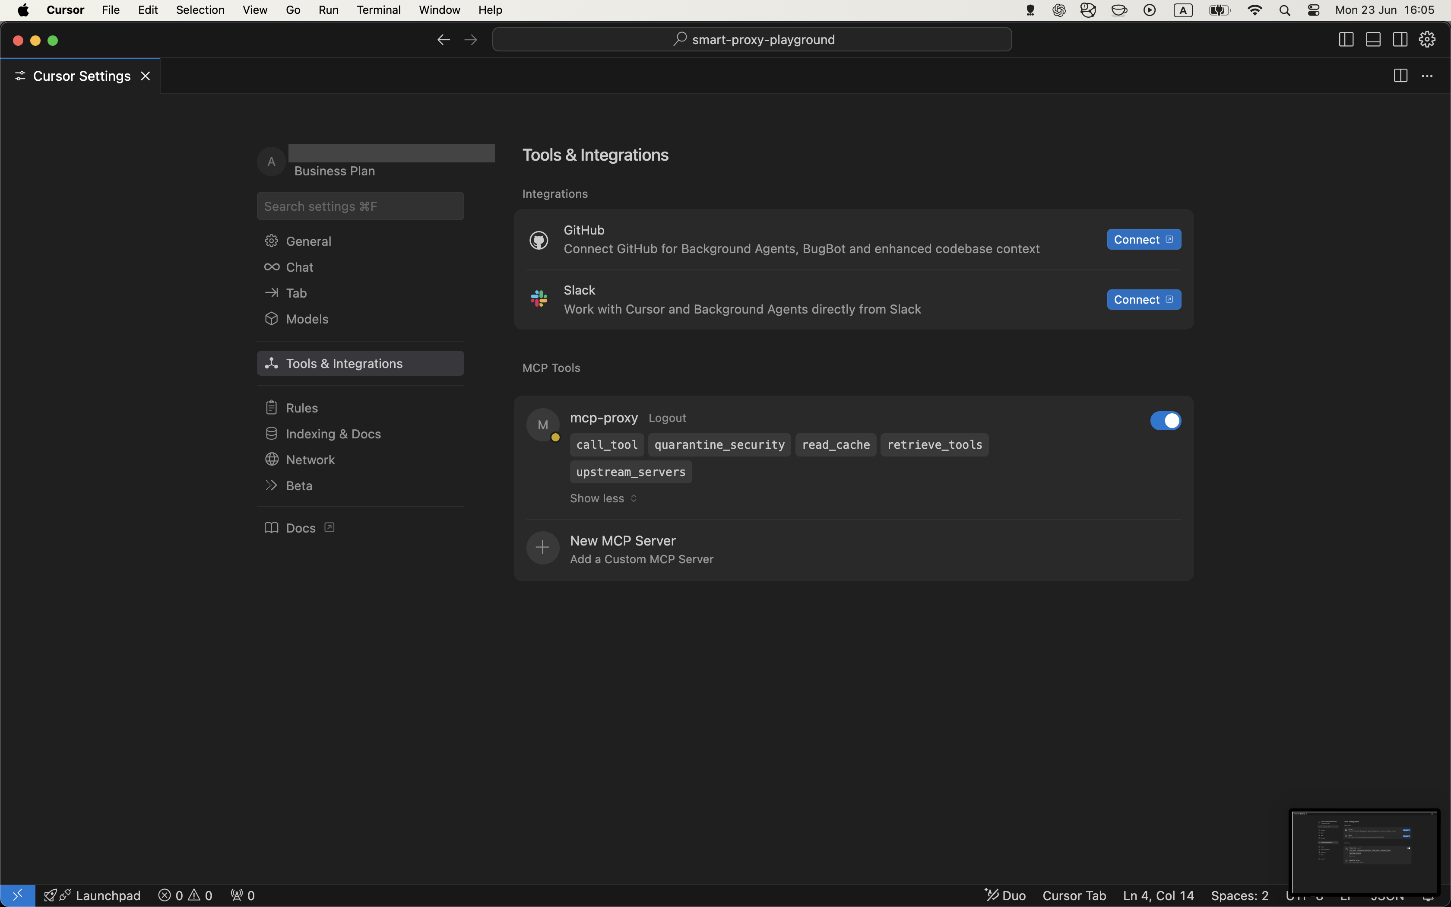Click the plus icon for New MCP Server

543,547
